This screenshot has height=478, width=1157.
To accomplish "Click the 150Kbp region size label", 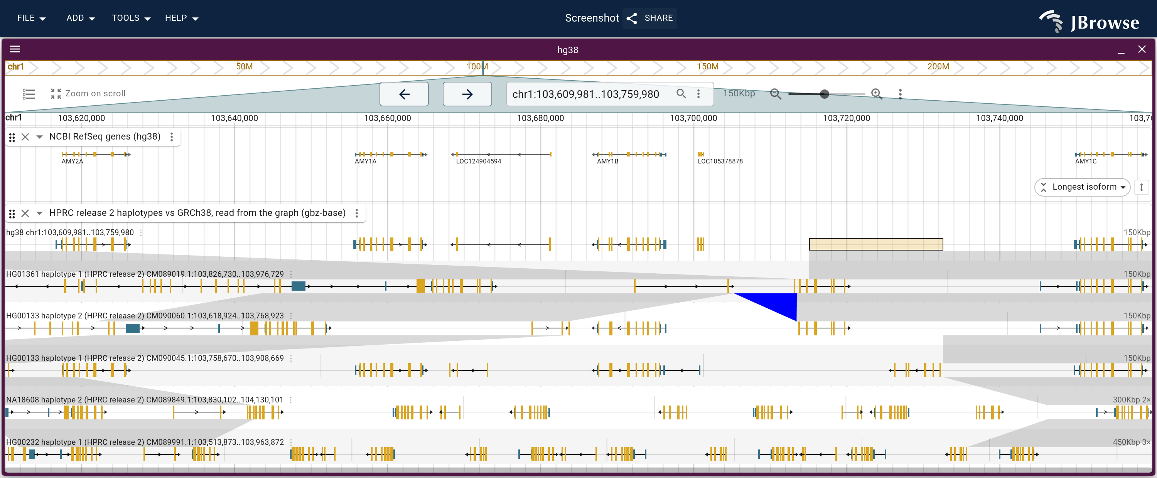I will (739, 93).
